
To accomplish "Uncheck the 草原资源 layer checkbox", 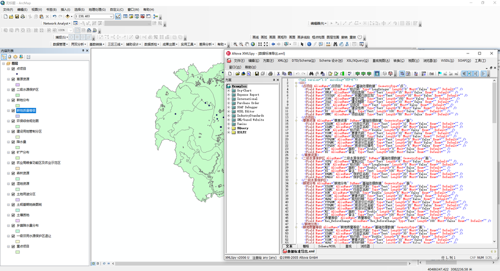I will (13, 79).
